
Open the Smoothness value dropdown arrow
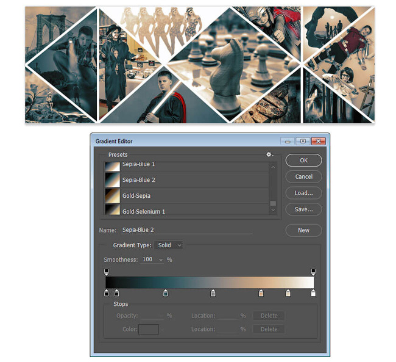161,259
